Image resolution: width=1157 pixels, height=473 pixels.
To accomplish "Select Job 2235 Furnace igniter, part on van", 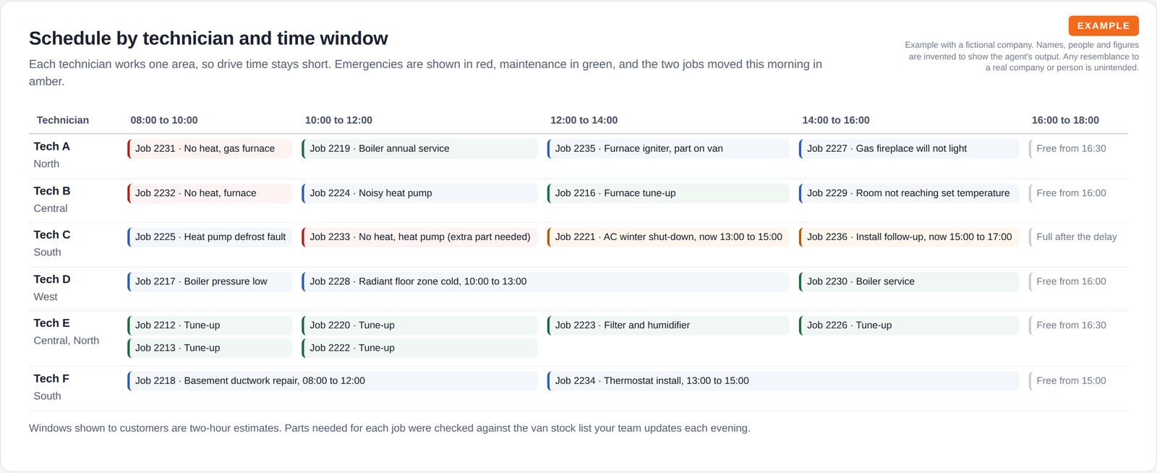I will coord(668,148).
